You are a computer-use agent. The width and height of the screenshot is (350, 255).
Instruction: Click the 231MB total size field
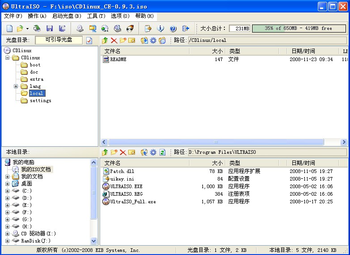pos(240,29)
